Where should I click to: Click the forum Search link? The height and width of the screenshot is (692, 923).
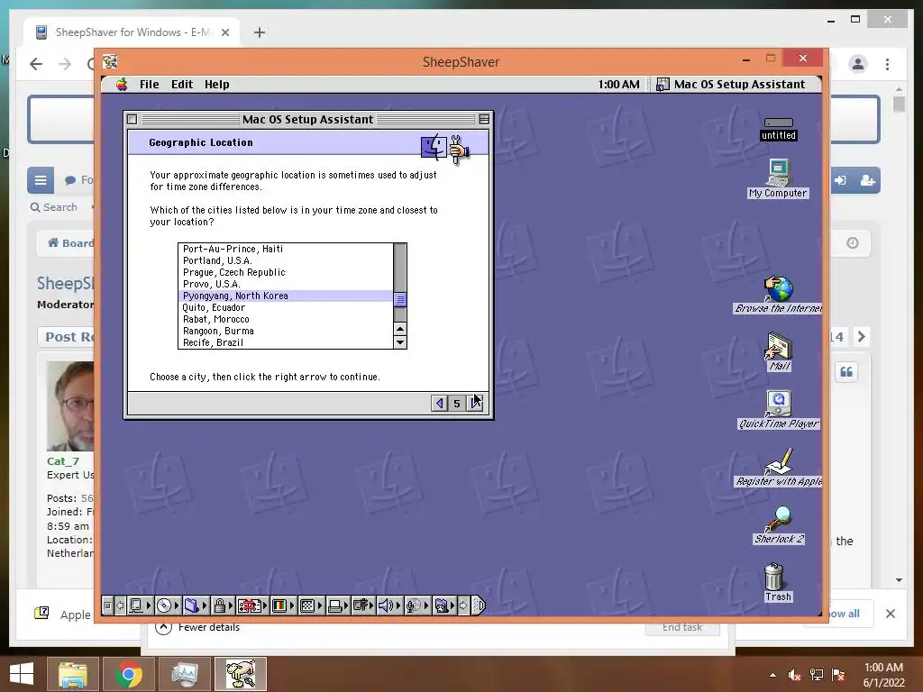(x=53, y=207)
